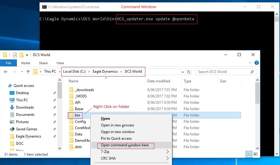Select the distr folder icon
Viewport: 280px width, 165px height.
(x=71, y=147)
